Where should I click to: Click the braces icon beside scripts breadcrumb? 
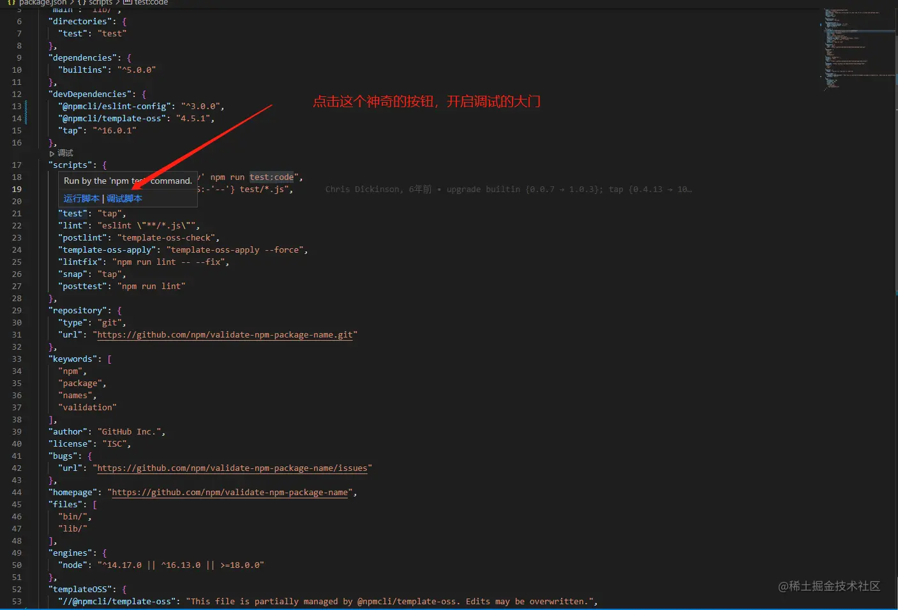[x=82, y=3]
